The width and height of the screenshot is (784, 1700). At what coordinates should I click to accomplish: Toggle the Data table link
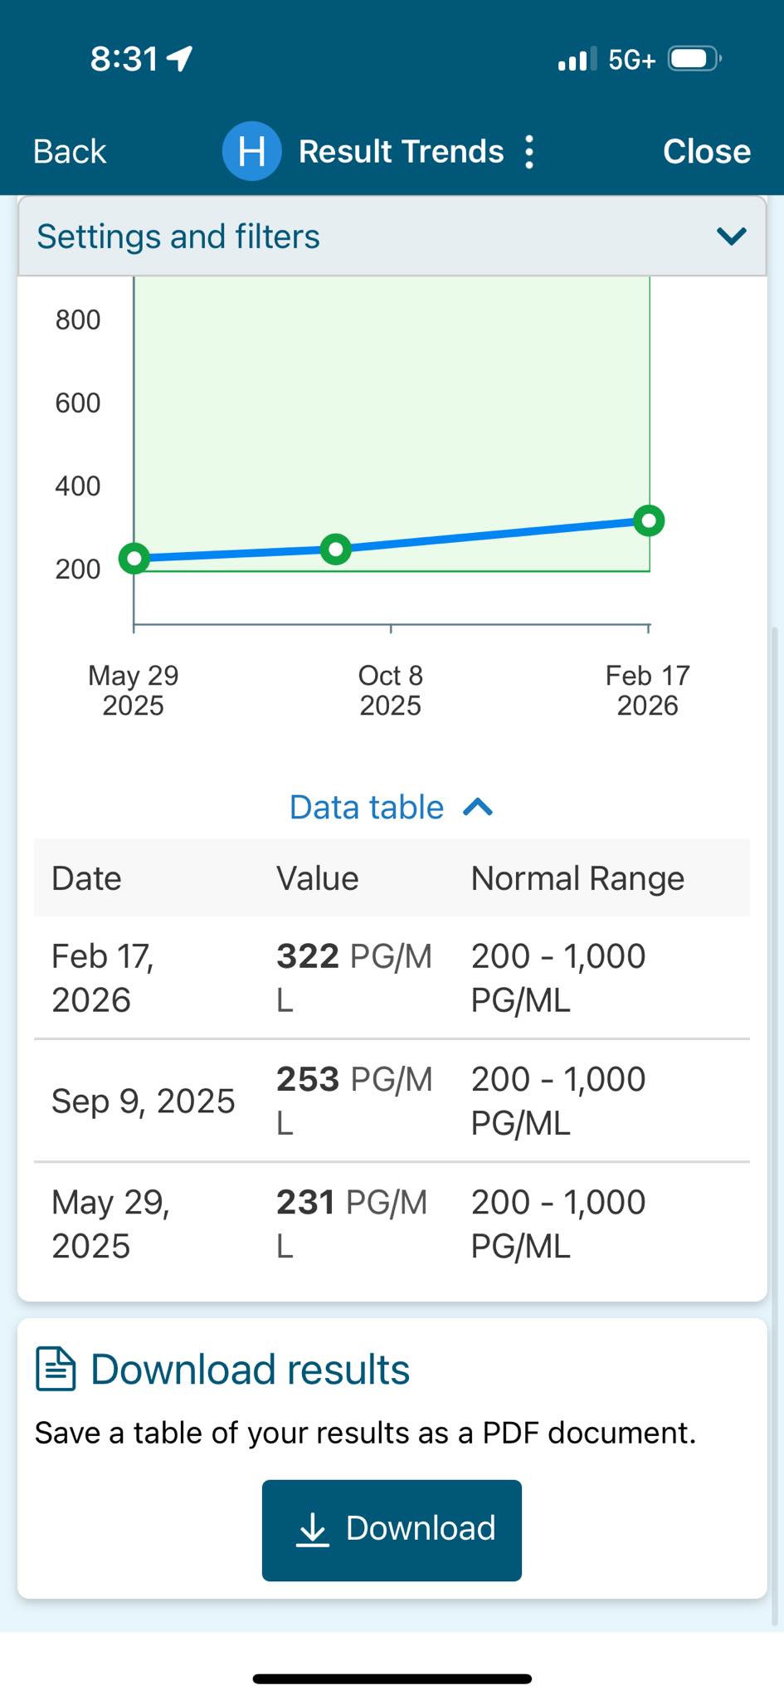point(367,807)
